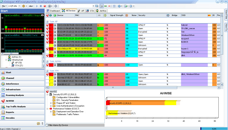The width and height of the screenshot is (228, 130).
Task: Click the find device magnifier icon
Action: point(96,6)
